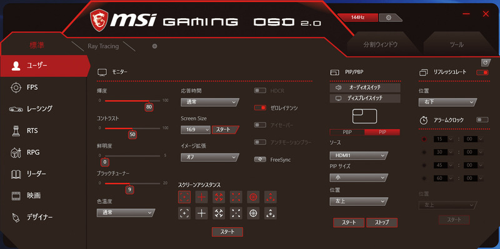Open the ツール tab
The height and width of the screenshot is (249, 500).
point(457,44)
